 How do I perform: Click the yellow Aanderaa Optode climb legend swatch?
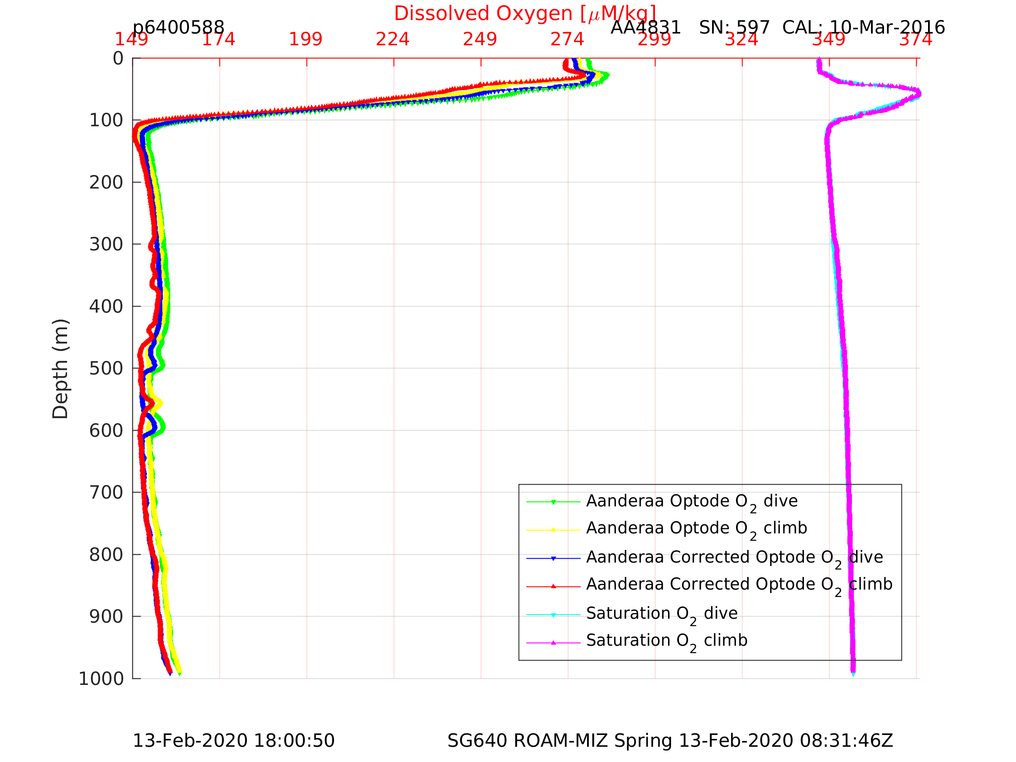coord(553,530)
